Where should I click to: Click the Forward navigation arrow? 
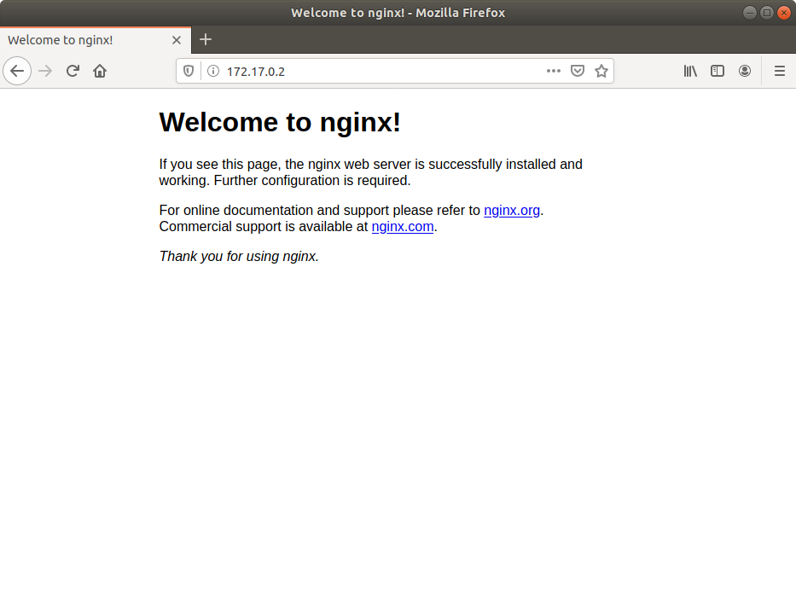pos(46,71)
